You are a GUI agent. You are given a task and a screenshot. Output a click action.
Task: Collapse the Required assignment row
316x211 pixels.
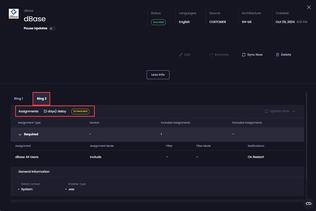[20, 134]
